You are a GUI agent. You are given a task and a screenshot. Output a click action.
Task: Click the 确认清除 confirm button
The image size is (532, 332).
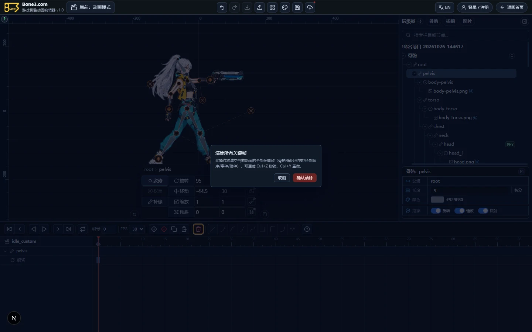pyautogui.click(x=305, y=178)
